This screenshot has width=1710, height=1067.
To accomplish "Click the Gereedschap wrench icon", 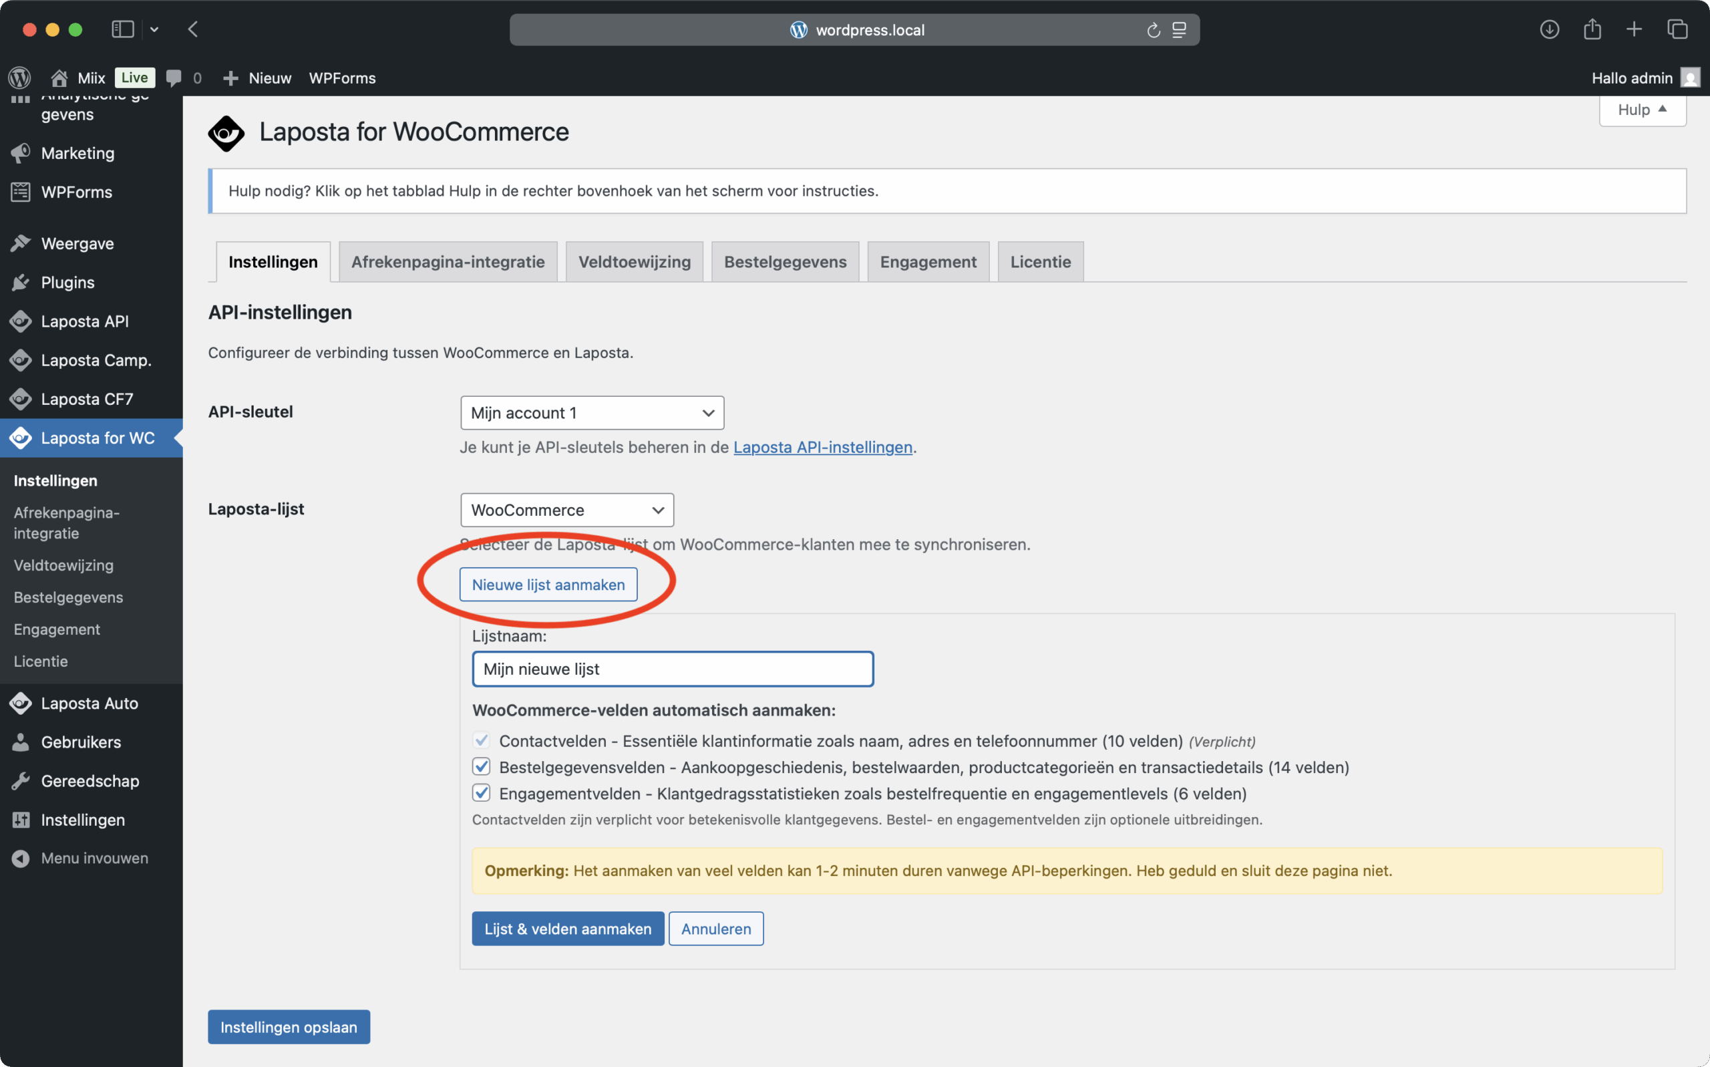I will [21, 780].
